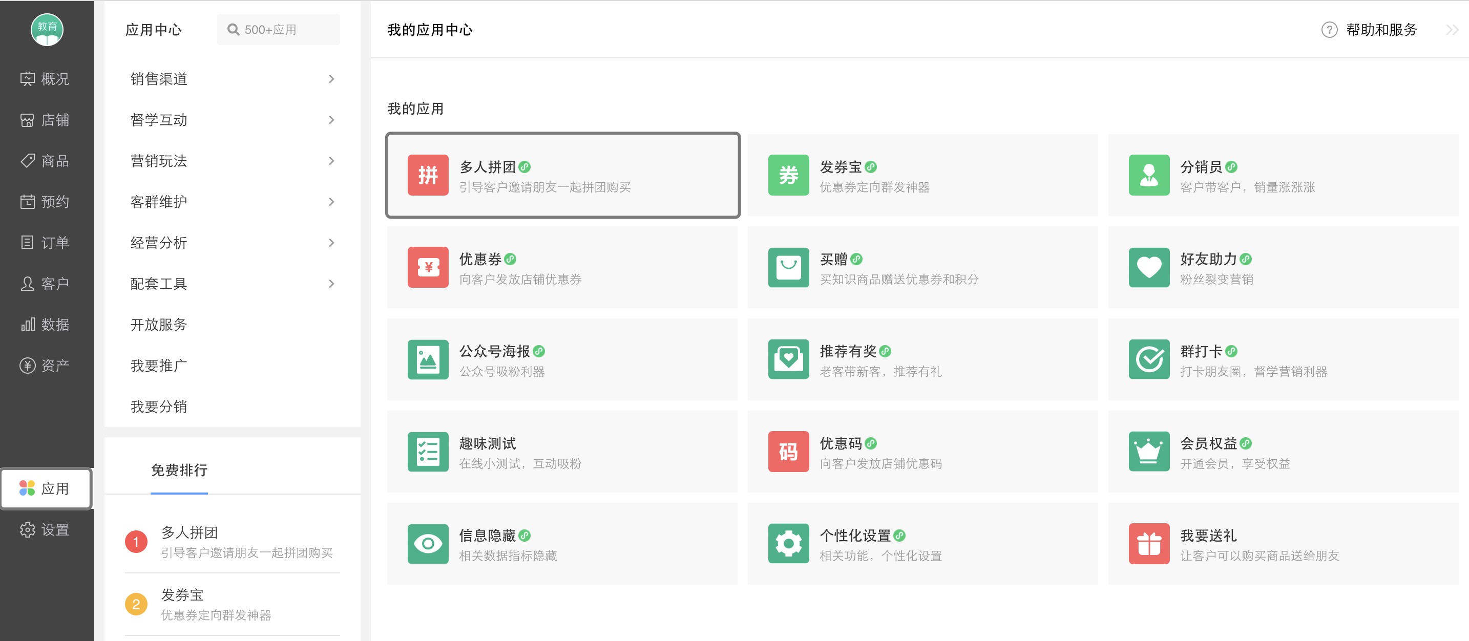Click the link badge beside 发券宝 card title
Image resolution: width=1469 pixels, height=641 pixels.
(870, 167)
